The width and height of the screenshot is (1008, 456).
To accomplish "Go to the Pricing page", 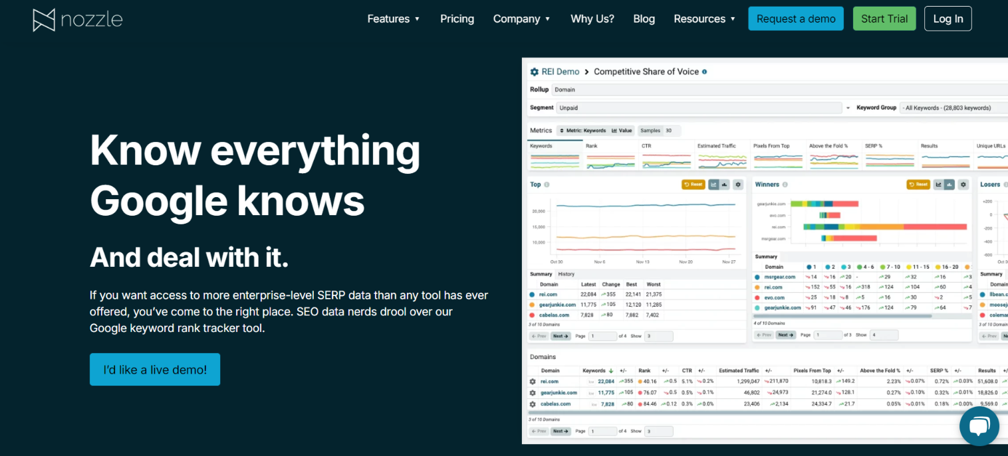I will pyautogui.click(x=457, y=19).
